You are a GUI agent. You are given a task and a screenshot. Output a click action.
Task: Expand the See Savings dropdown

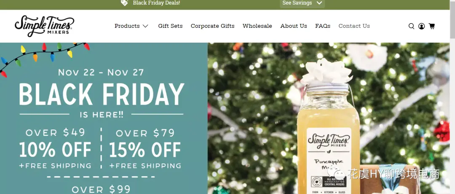pos(302,3)
